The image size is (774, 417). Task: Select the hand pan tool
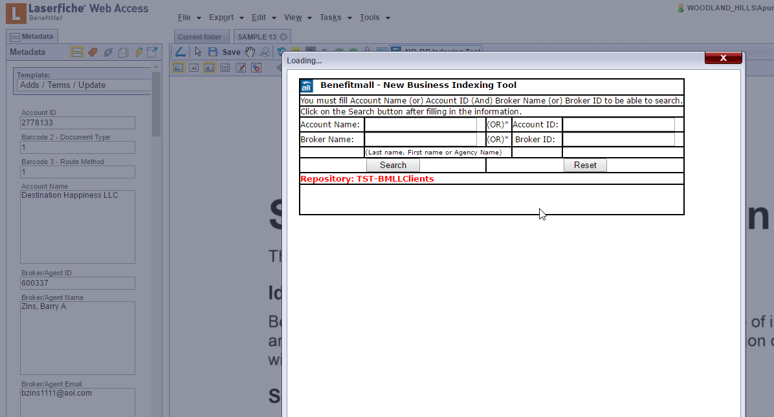[x=250, y=52]
